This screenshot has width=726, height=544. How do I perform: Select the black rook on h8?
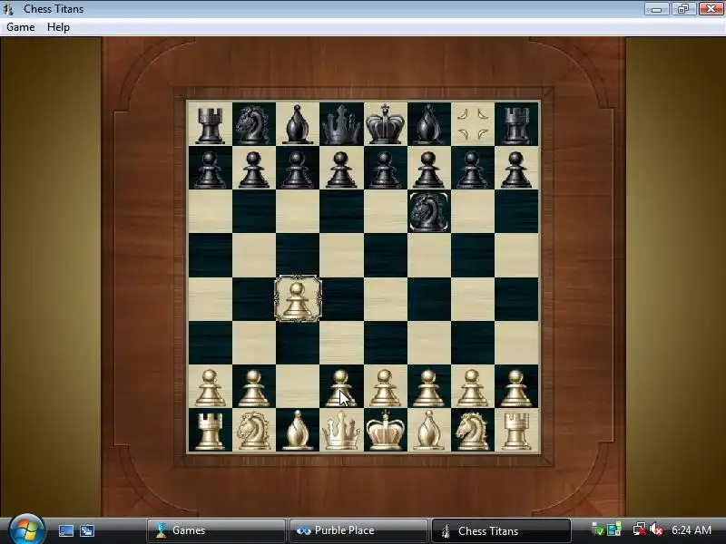(x=516, y=124)
